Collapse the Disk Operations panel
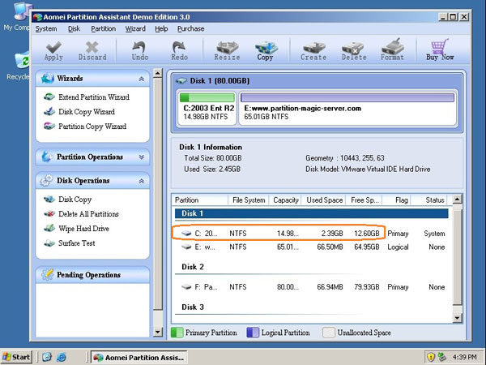The width and height of the screenshot is (486, 365). [x=143, y=181]
